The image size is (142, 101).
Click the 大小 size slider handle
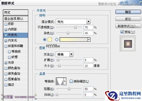[x=59, y=66]
